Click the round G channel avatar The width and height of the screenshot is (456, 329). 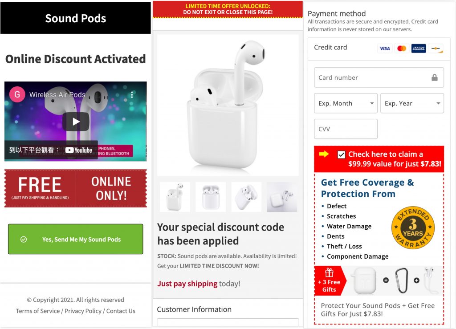[x=17, y=94]
